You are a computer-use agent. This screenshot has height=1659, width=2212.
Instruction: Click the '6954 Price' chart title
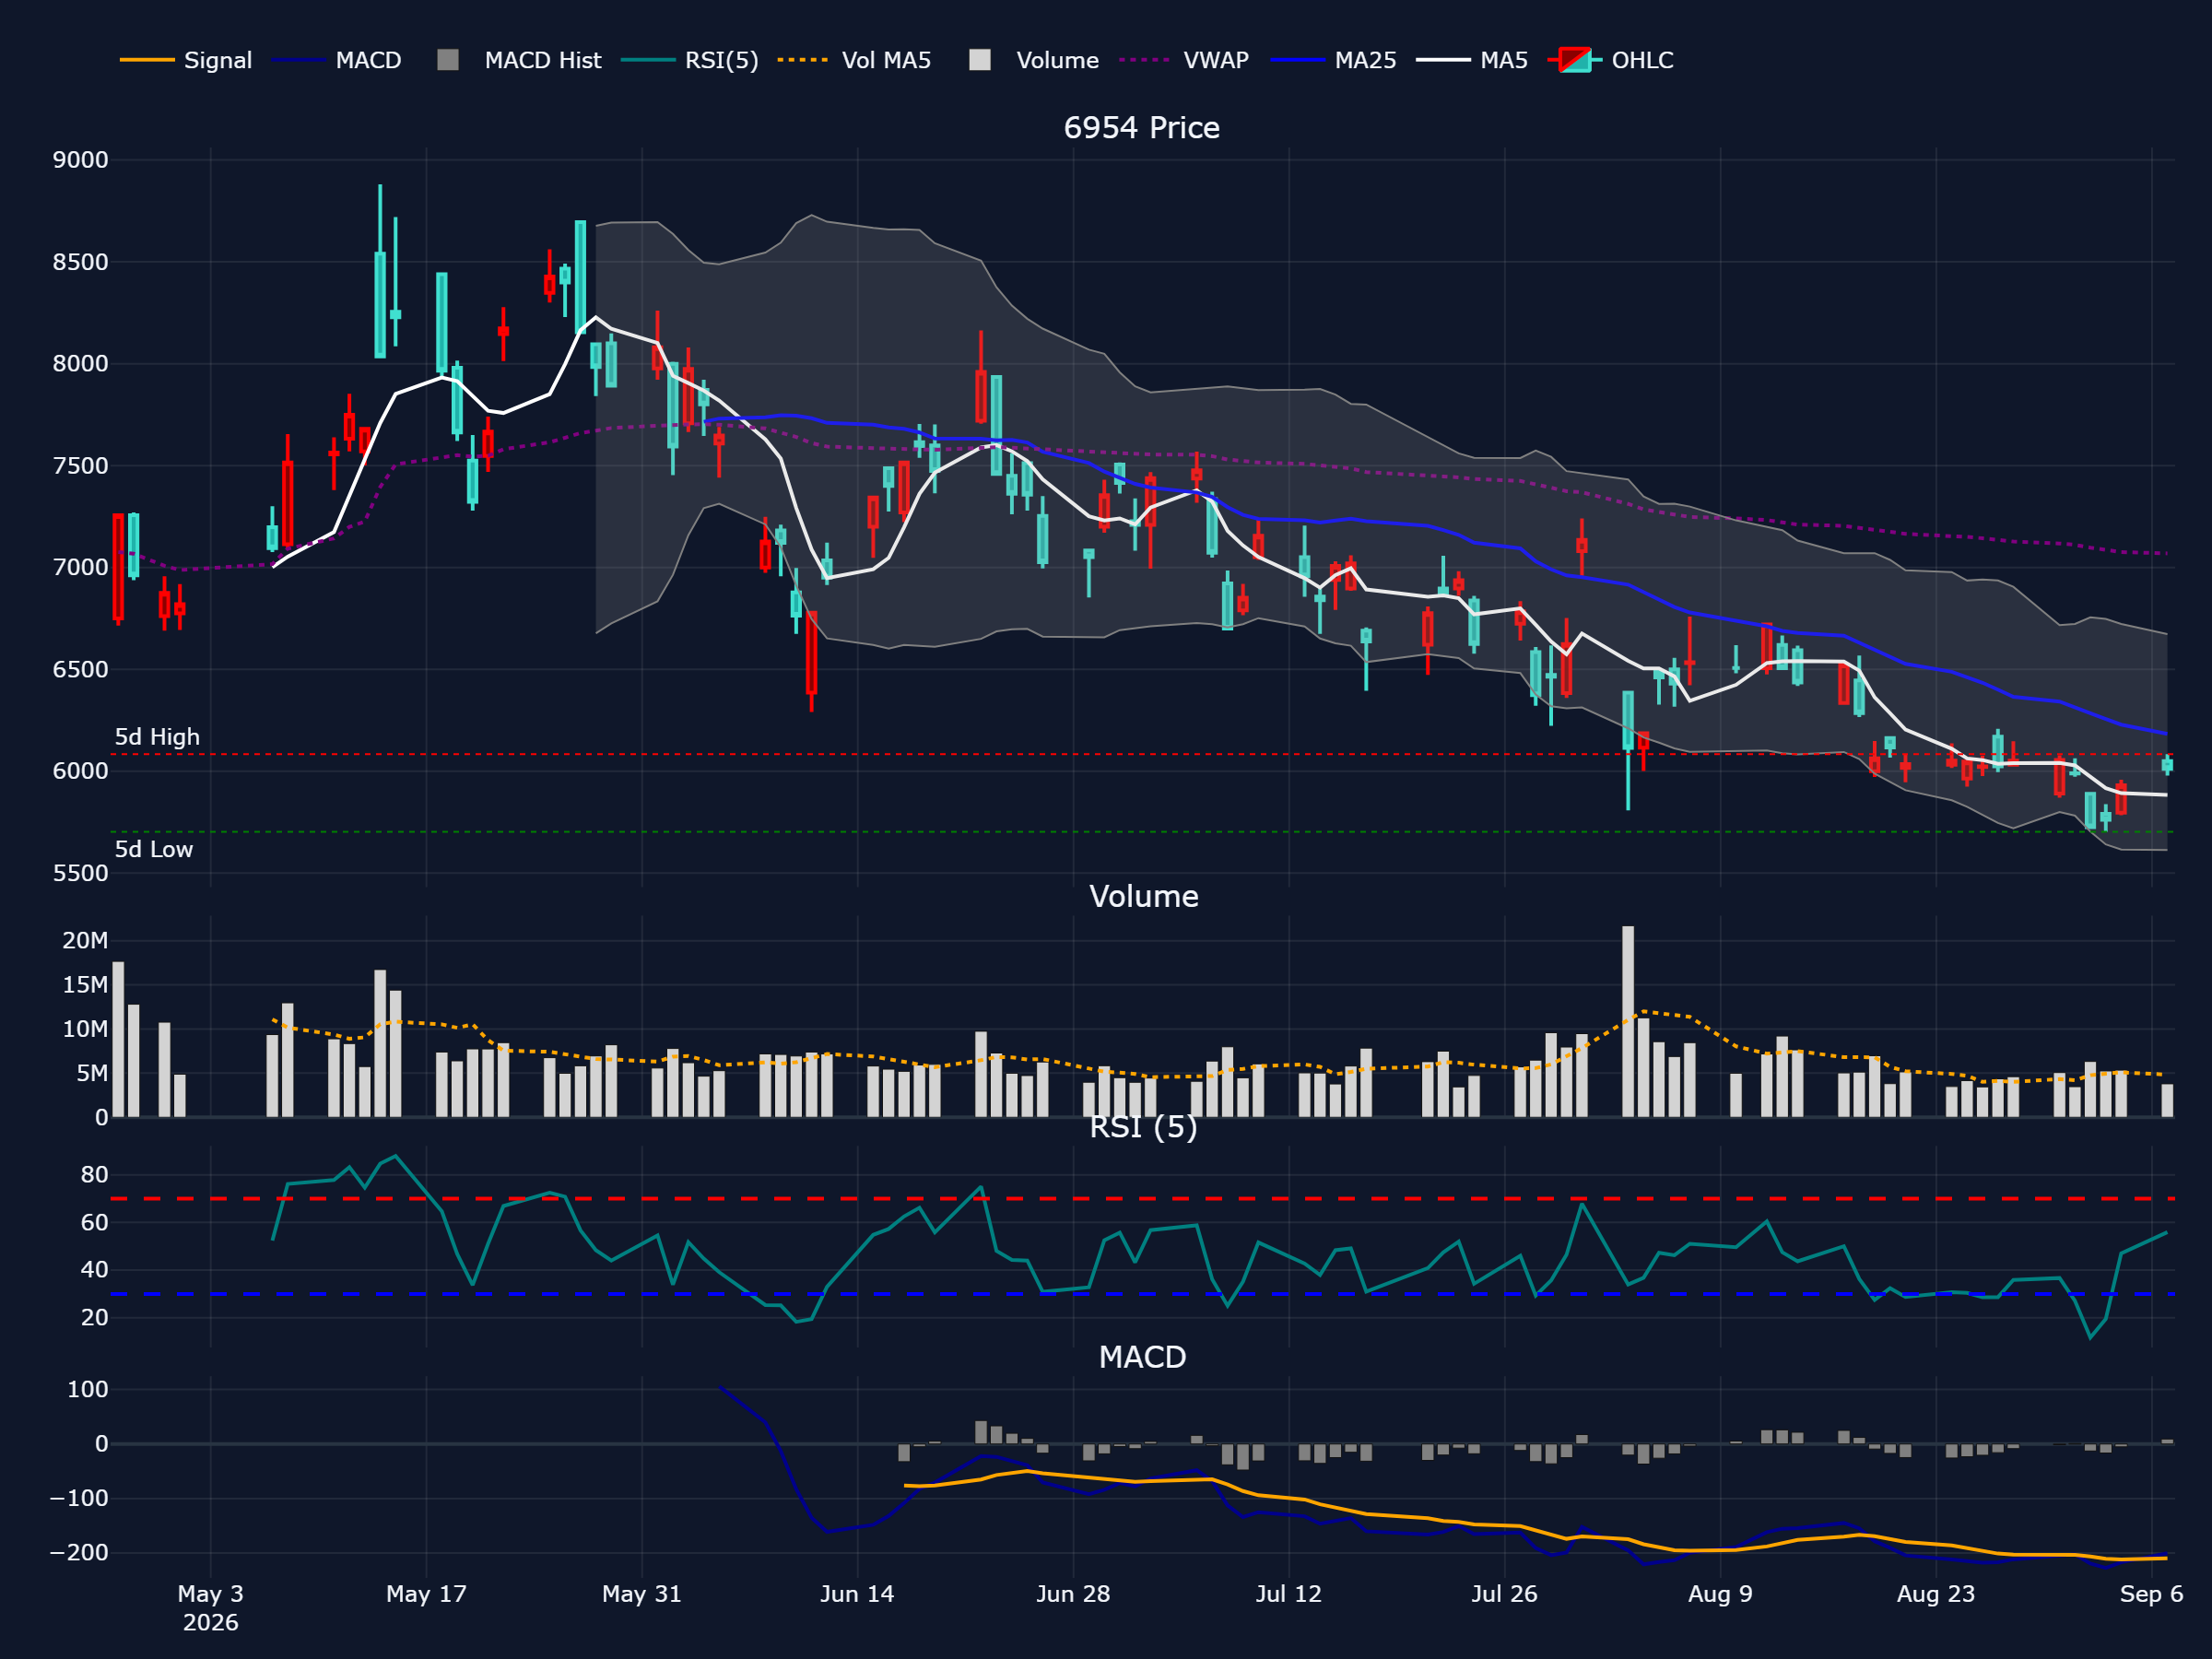click(x=1141, y=128)
